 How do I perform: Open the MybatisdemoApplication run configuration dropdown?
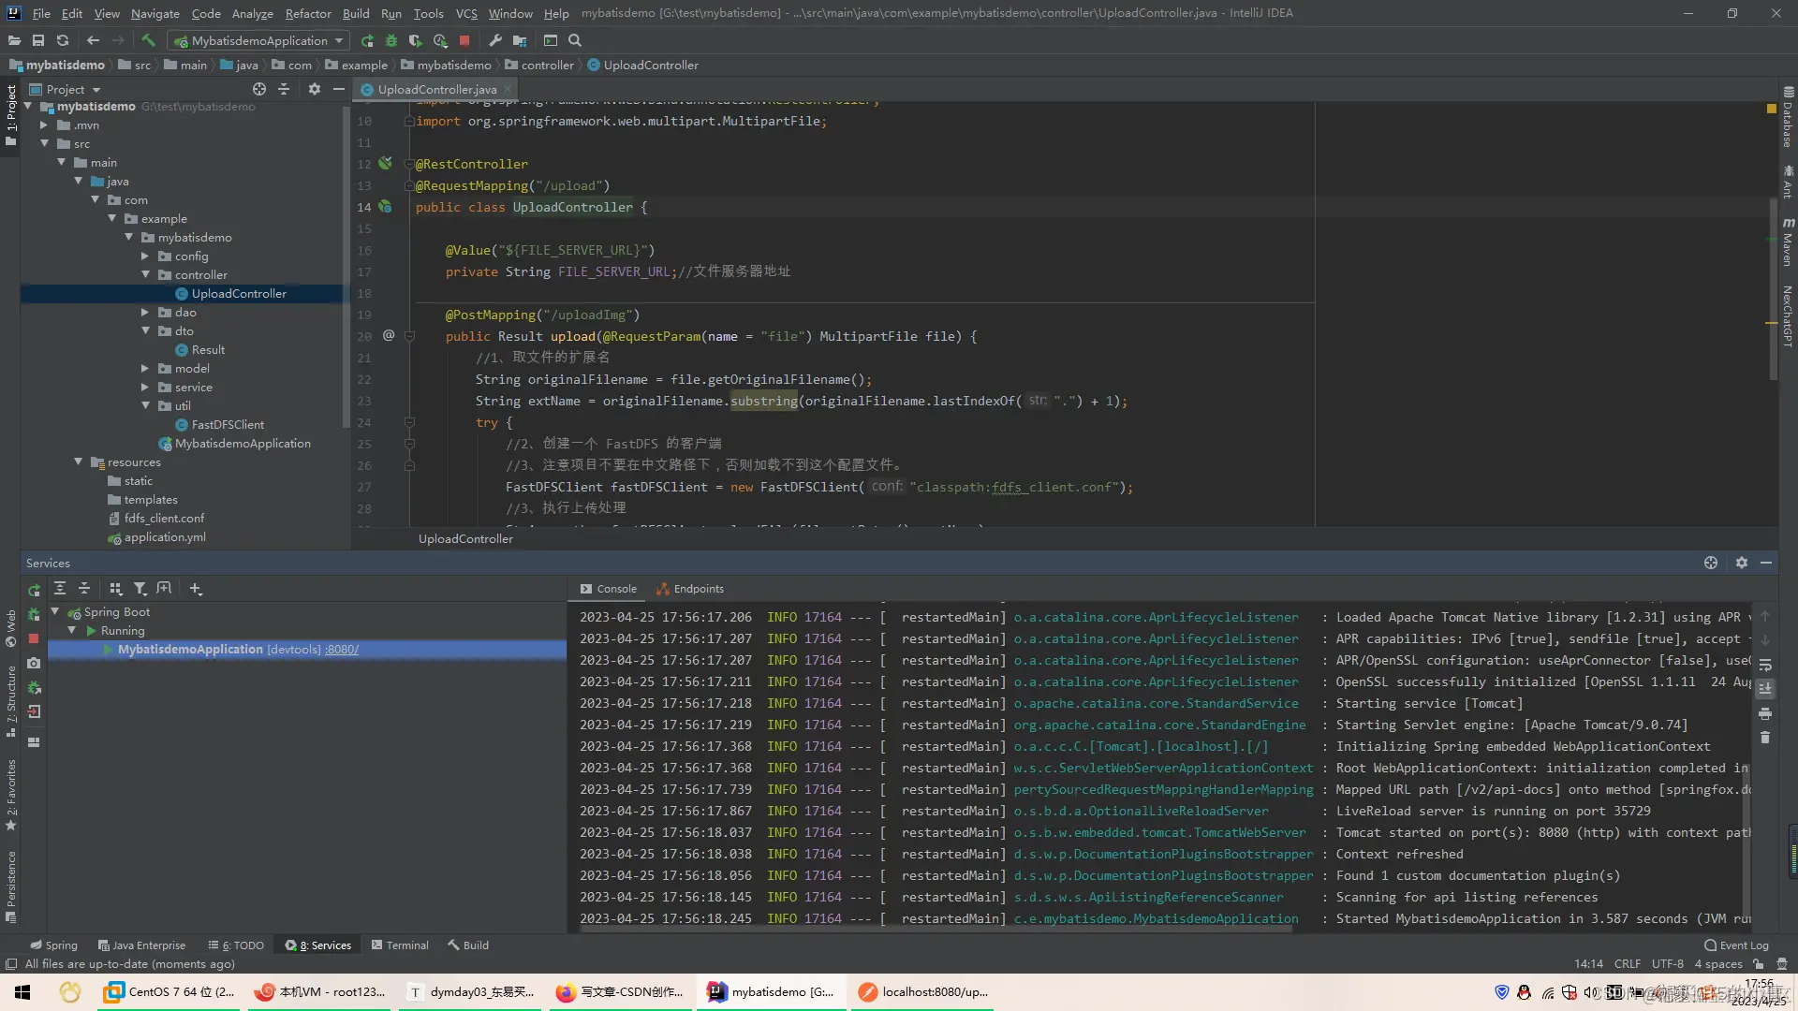(x=259, y=40)
